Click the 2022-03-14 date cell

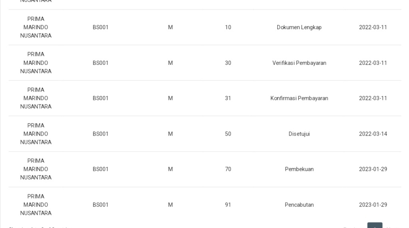coord(373,134)
